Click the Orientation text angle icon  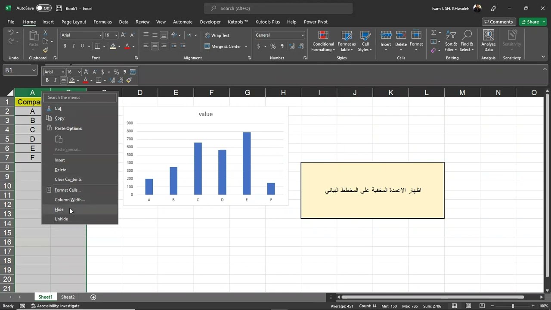point(174,35)
